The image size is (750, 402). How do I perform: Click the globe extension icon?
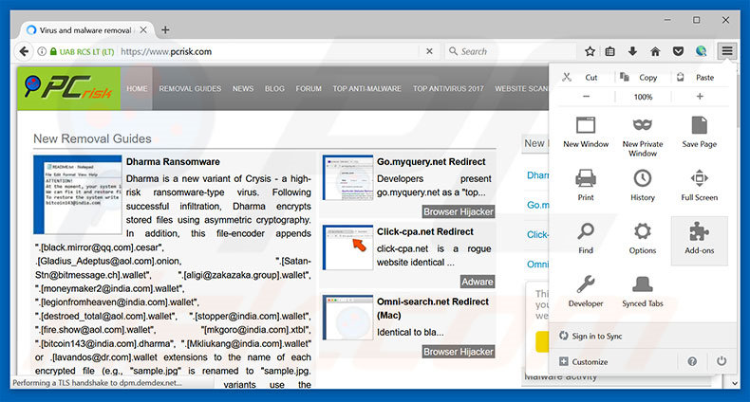pos(702,51)
